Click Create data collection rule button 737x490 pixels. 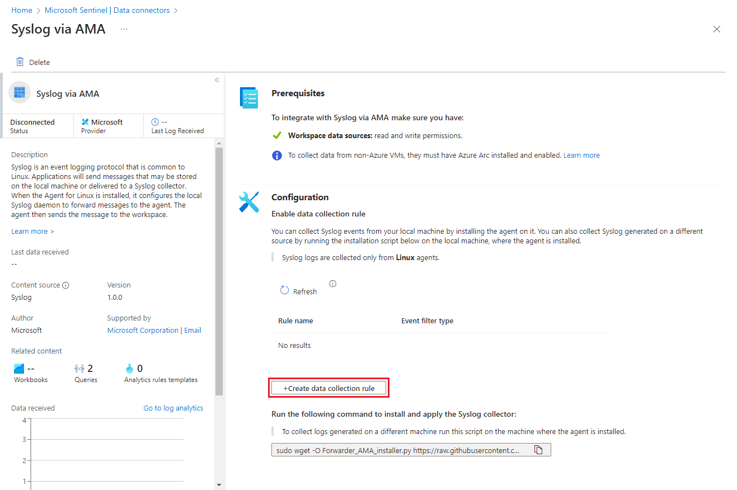tap(329, 388)
